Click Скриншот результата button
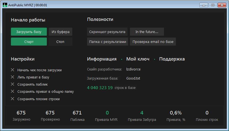The image size is (229, 131). (x=107, y=32)
